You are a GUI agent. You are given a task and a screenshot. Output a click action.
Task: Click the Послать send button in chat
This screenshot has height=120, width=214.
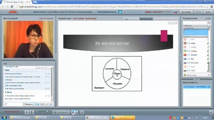29,104
